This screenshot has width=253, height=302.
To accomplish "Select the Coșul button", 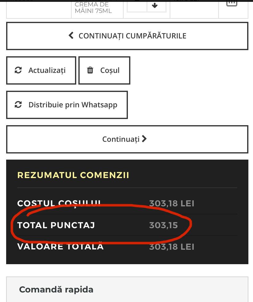I will (x=104, y=70).
